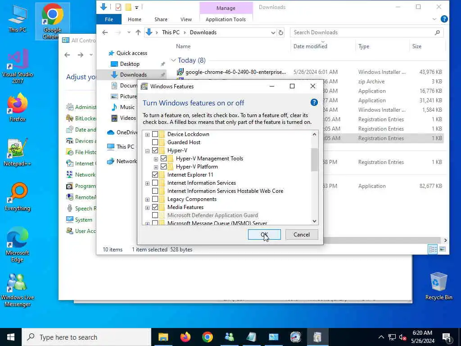
Task: Cancel the Windows Features dialog
Action: [x=301, y=234]
